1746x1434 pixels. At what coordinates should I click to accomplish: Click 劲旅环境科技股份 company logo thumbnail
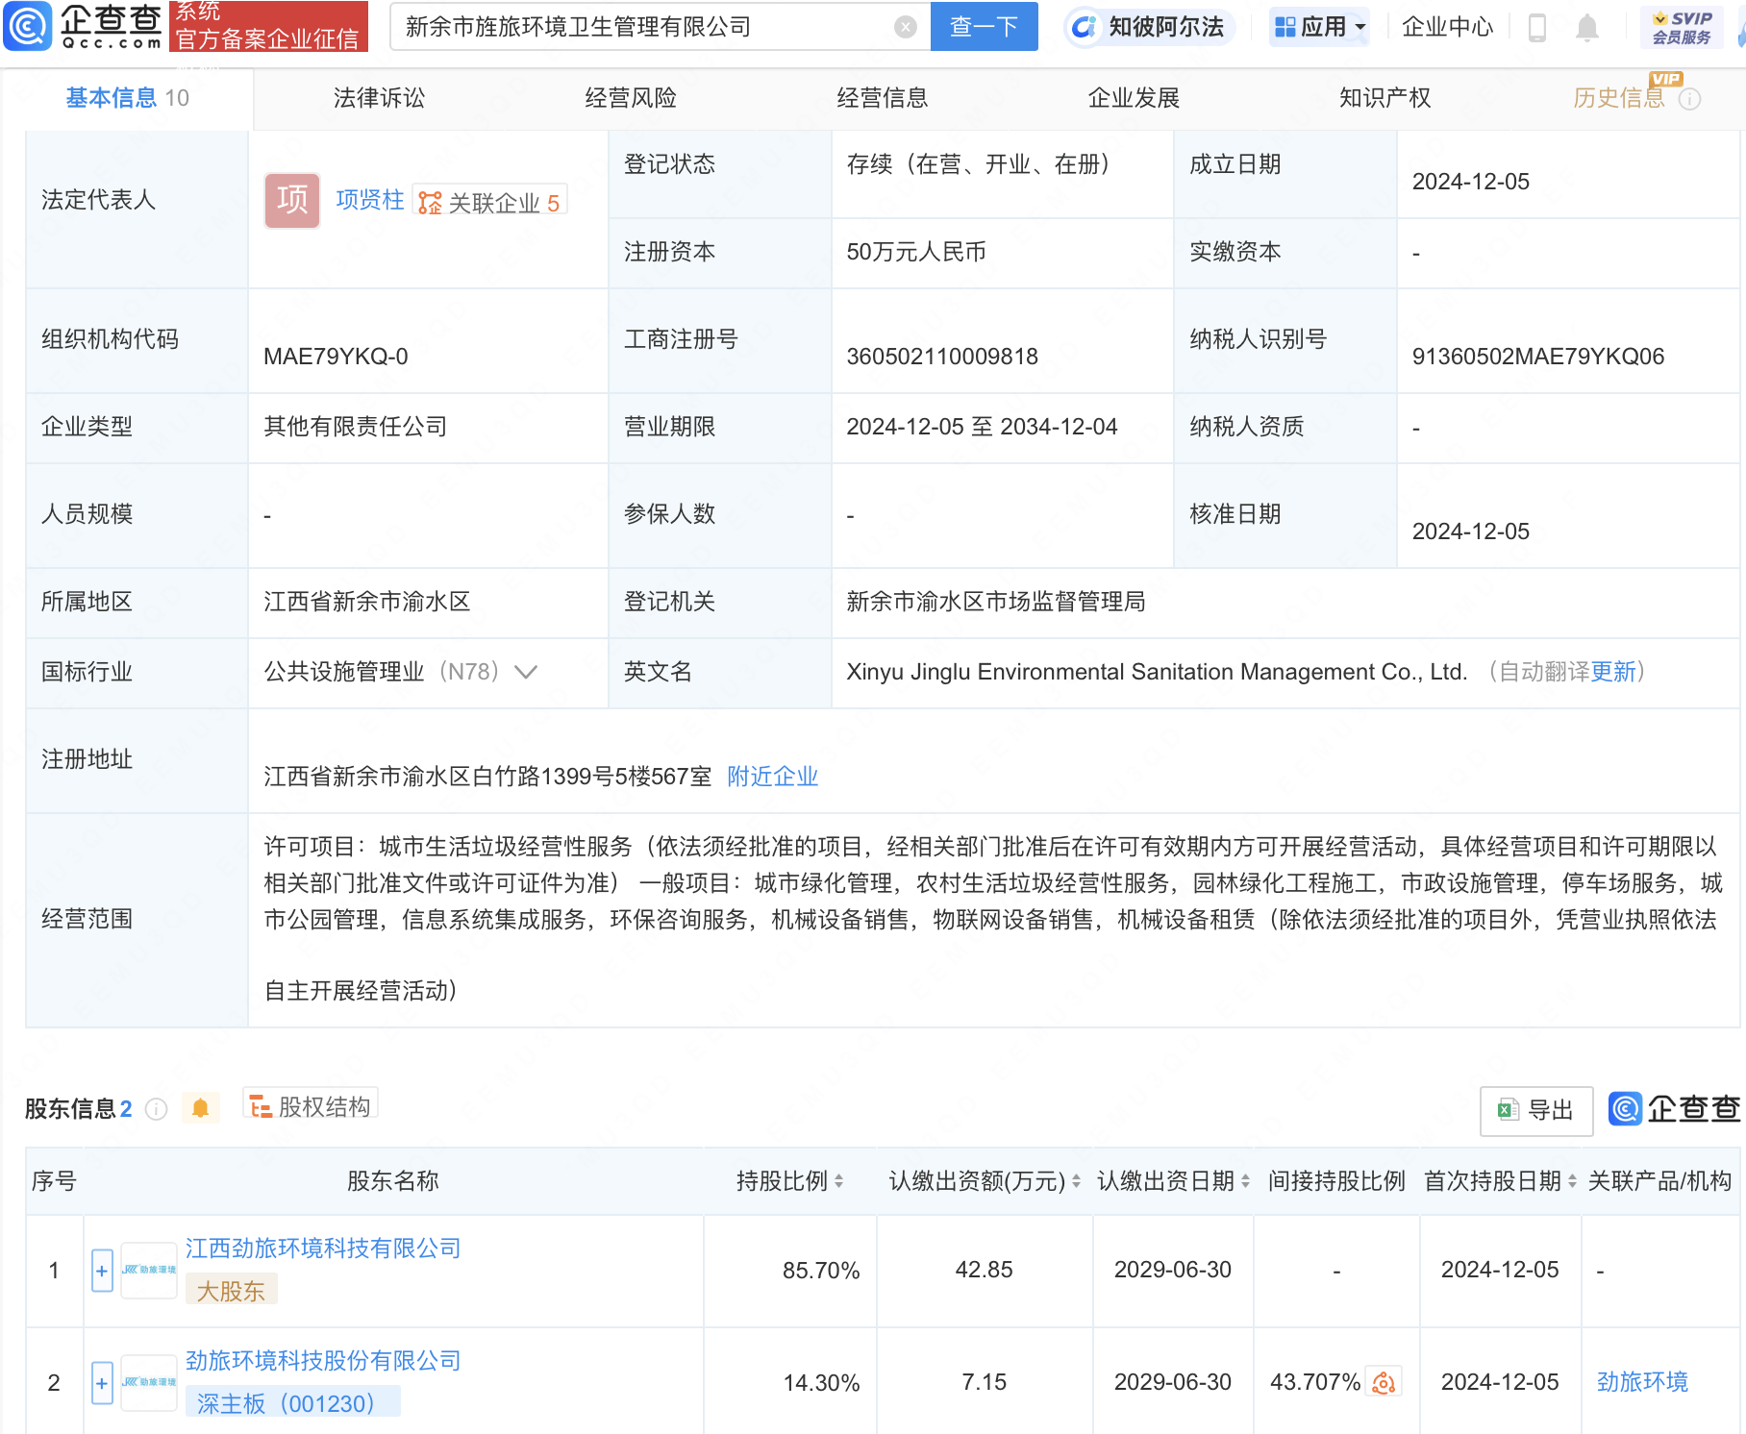149,1383
